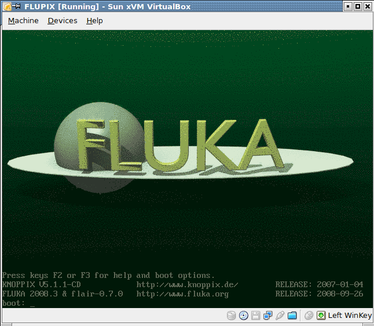Maximize the FLUPIX VirtualBox window
Image resolution: width=374 pixels, height=326 pixels.
(358, 6)
